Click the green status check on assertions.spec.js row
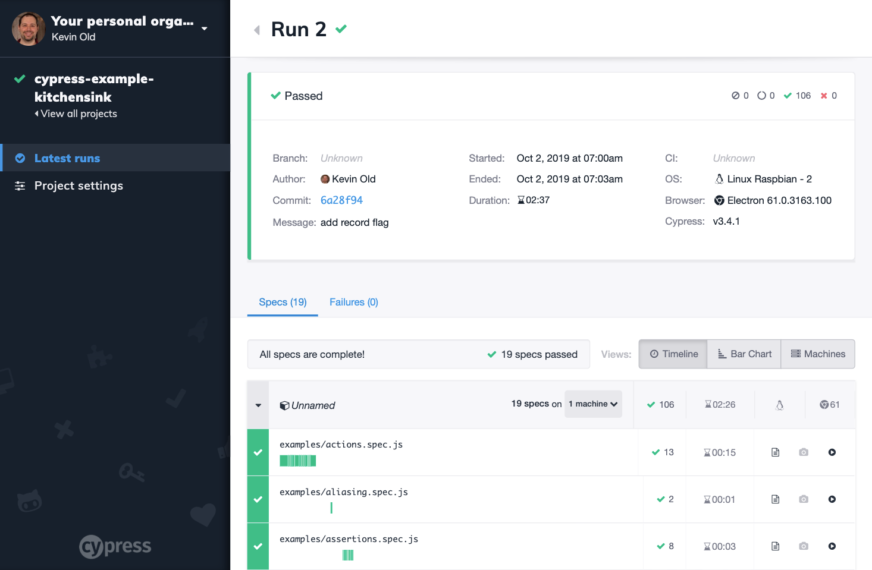This screenshot has width=872, height=570. pos(258,546)
